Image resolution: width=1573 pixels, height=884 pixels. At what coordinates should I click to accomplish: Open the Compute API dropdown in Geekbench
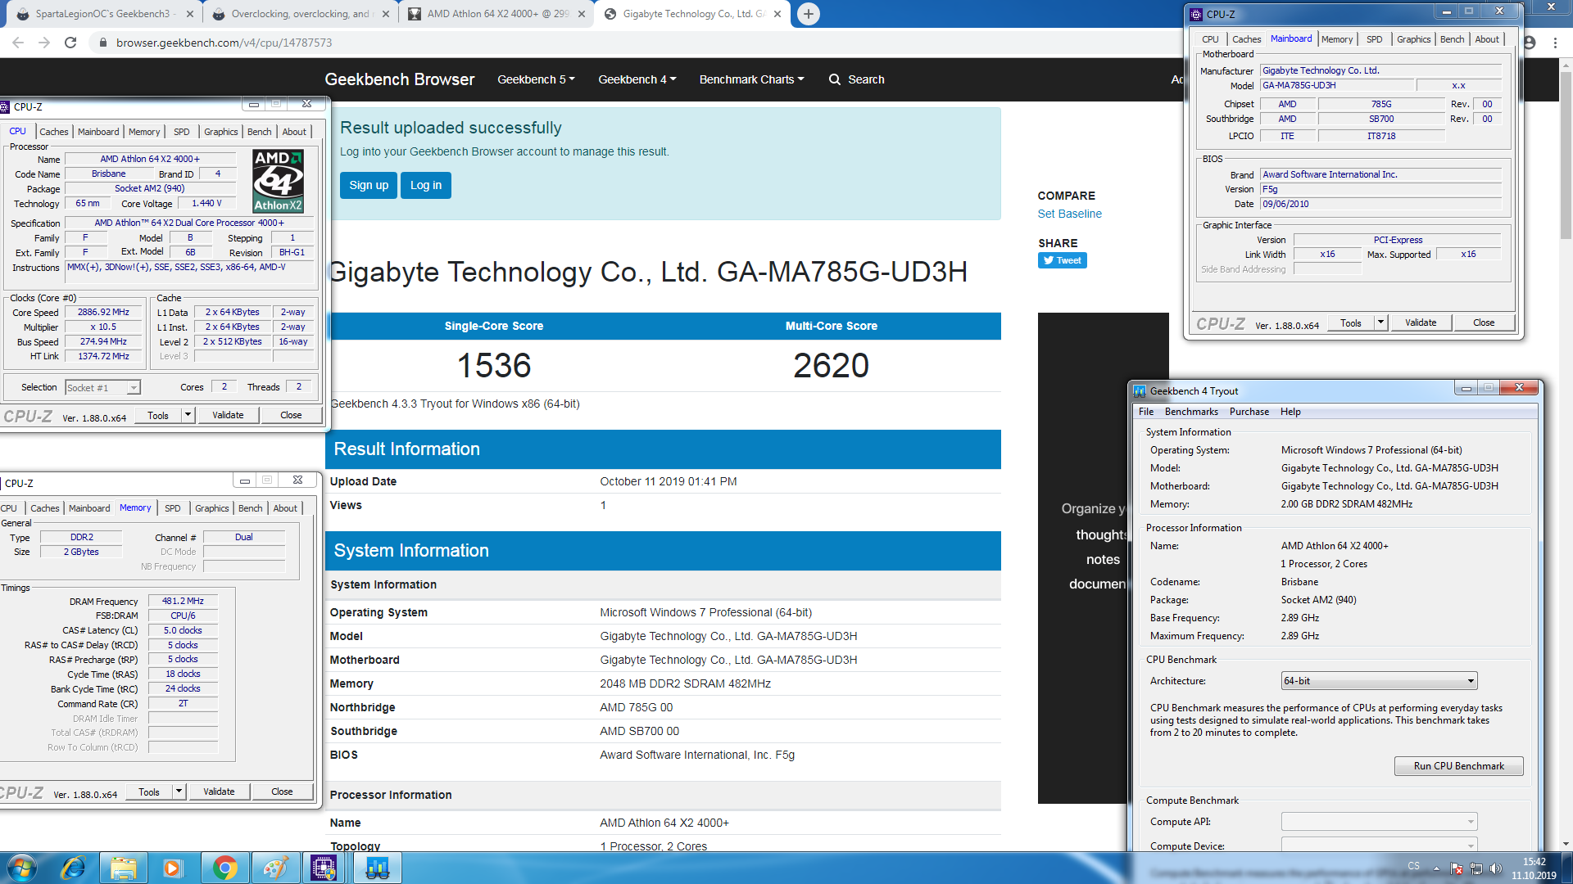pos(1379,822)
